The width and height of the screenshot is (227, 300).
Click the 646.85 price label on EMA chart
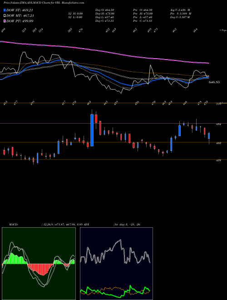point(214,82)
